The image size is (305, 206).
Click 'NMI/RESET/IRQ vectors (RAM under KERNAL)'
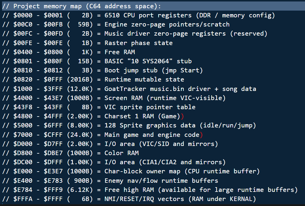(180, 199)
